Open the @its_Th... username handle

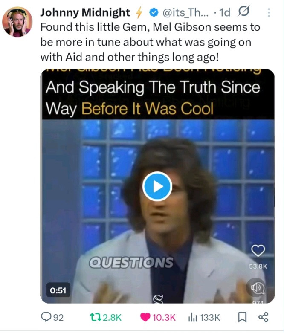[185, 12]
